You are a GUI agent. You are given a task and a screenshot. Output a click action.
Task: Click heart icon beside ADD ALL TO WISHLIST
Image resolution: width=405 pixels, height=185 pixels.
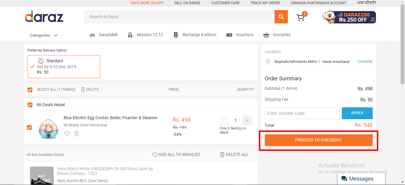click(155, 155)
